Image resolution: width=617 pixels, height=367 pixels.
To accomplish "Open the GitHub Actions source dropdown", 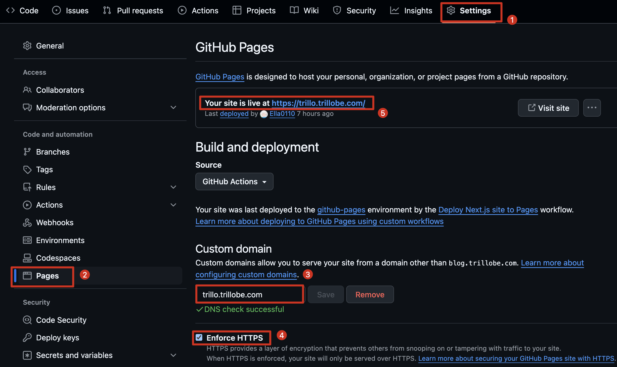I will pyautogui.click(x=234, y=181).
